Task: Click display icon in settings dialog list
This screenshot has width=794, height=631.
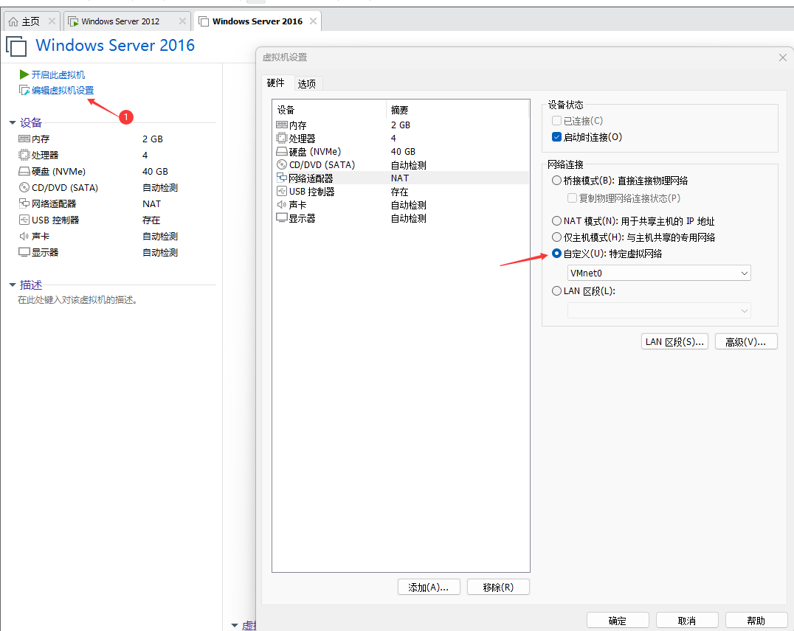Action: tap(282, 217)
